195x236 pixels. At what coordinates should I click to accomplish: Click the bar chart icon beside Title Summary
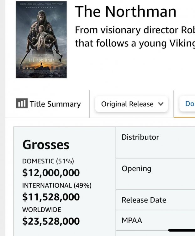(x=21, y=104)
